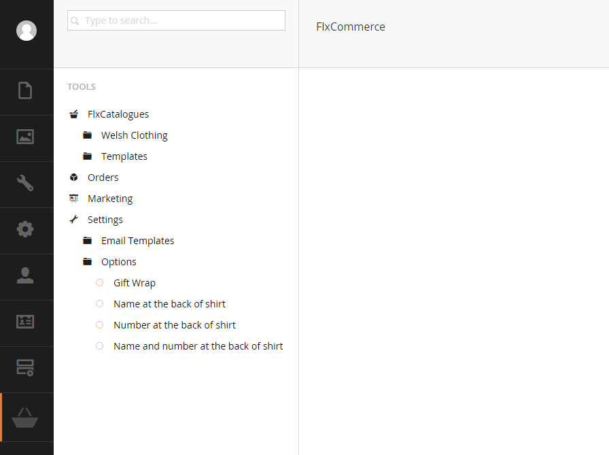Open the user avatar profile icon
The height and width of the screenshot is (455, 609).
(x=27, y=31)
